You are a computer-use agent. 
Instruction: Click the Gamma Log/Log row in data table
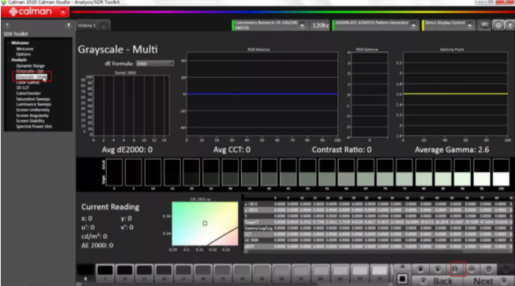[378, 228]
